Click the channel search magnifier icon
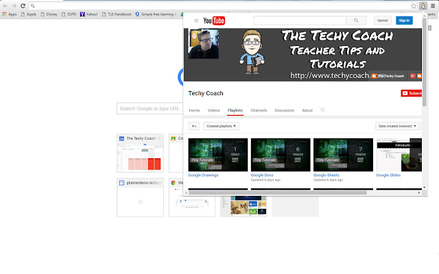 coord(322,110)
